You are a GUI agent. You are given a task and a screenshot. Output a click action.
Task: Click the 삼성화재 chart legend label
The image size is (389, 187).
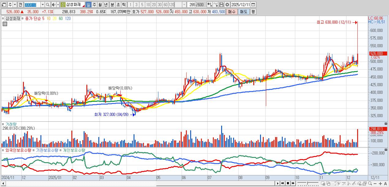tap(13, 18)
